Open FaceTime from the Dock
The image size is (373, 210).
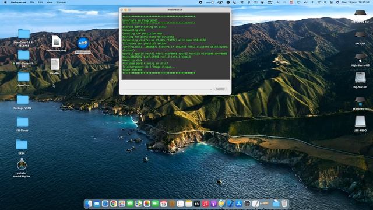[155, 204]
